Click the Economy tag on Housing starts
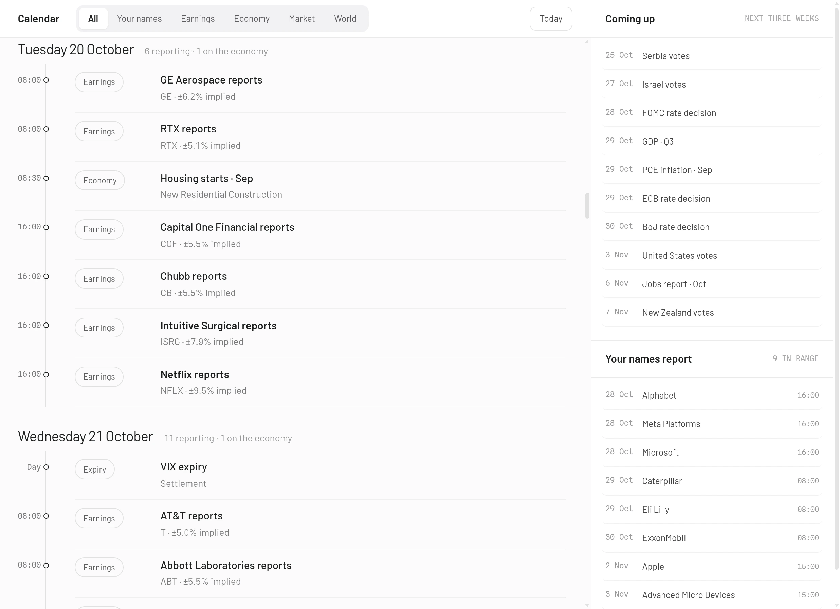840x609 pixels. (99, 180)
